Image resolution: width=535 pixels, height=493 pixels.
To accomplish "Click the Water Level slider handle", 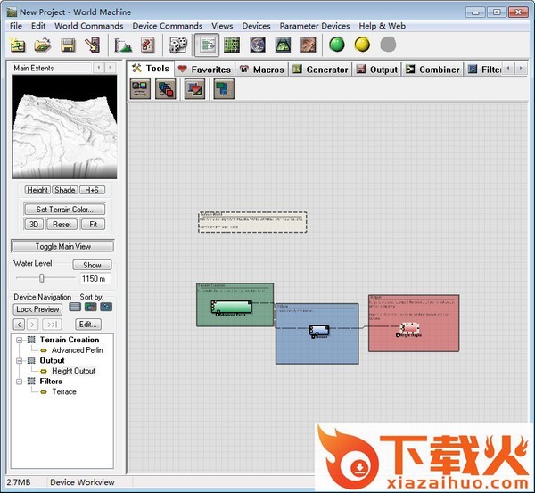I will coord(42,278).
